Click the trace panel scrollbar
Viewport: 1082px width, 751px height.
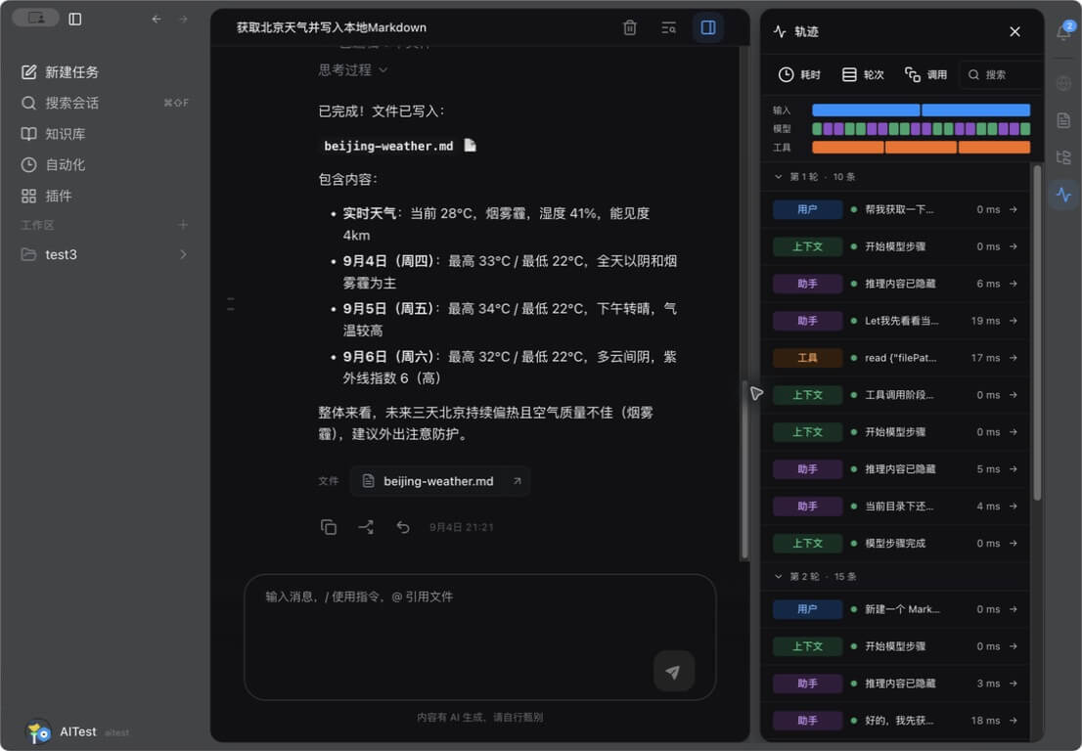(1037, 332)
